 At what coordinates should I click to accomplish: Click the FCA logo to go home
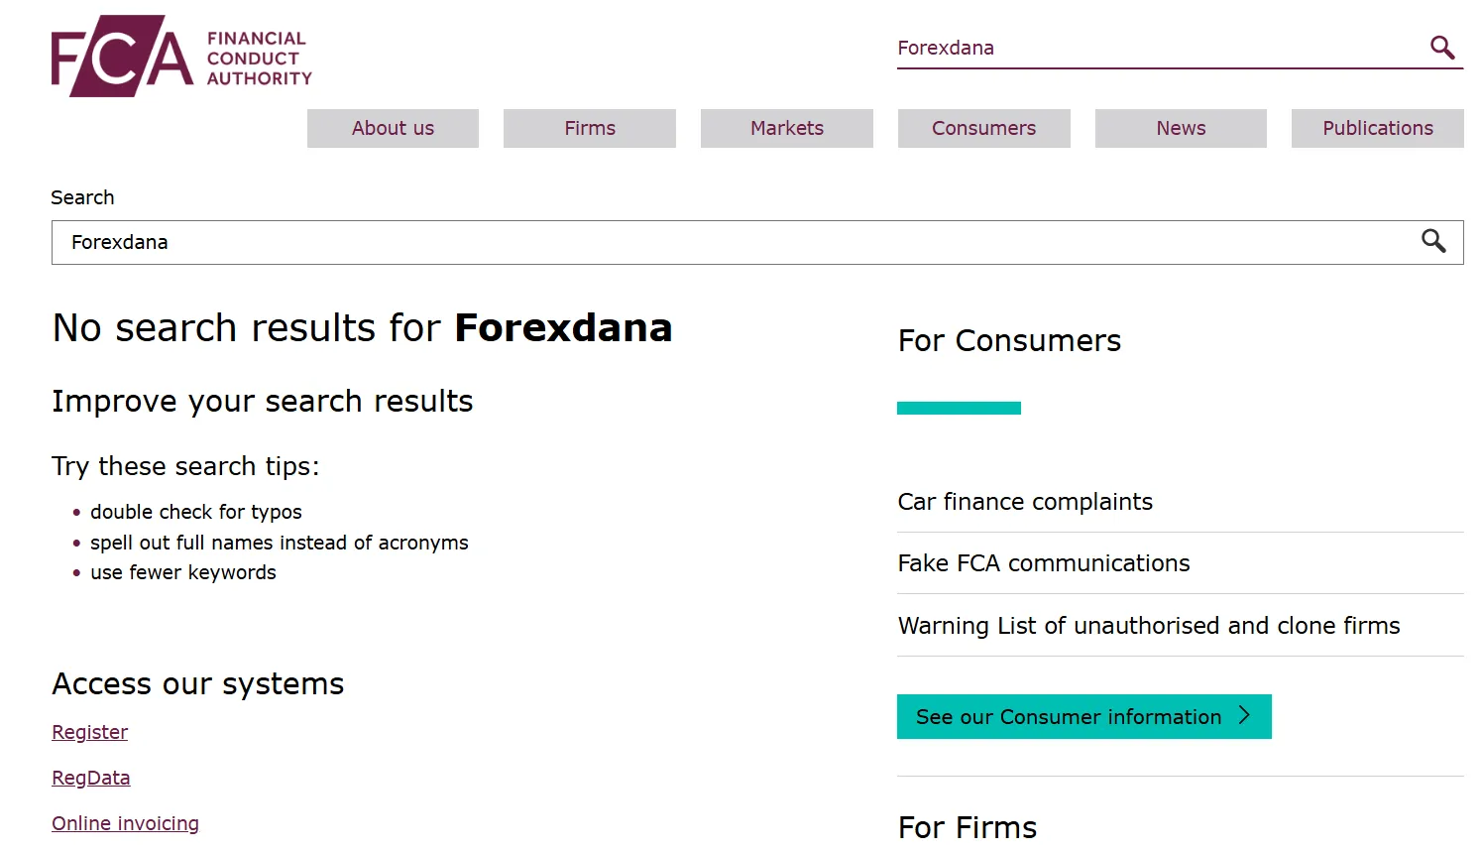click(181, 56)
